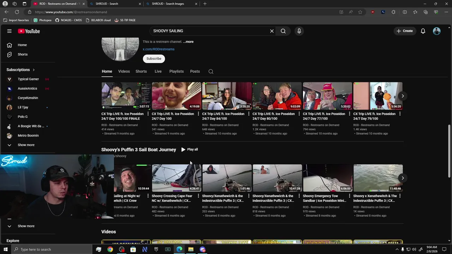Open the x.com/RODrestreams link
Image resolution: width=452 pixels, height=254 pixels.
coord(159,49)
